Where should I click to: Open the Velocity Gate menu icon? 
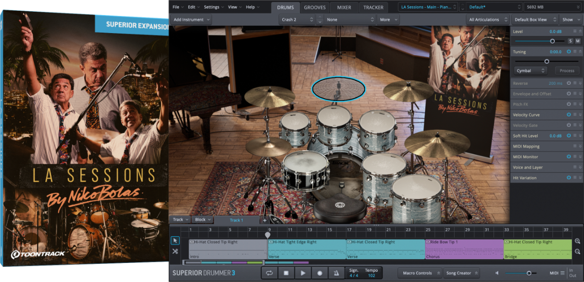pyautogui.click(x=575, y=125)
